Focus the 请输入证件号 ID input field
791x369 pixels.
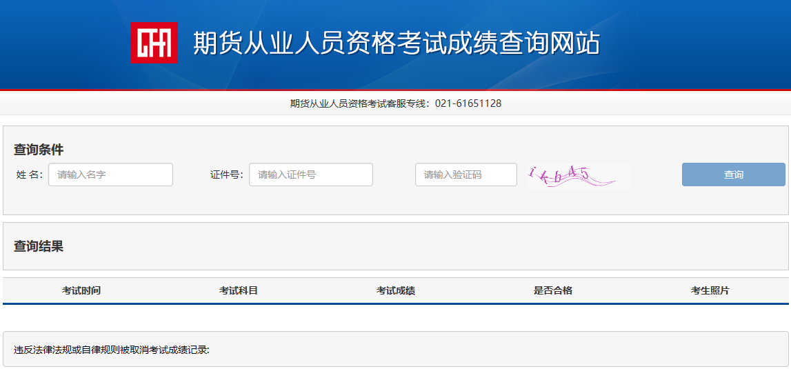coord(310,174)
